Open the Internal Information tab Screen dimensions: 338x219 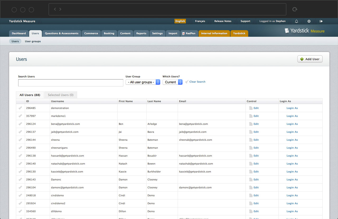coord(214,33)
